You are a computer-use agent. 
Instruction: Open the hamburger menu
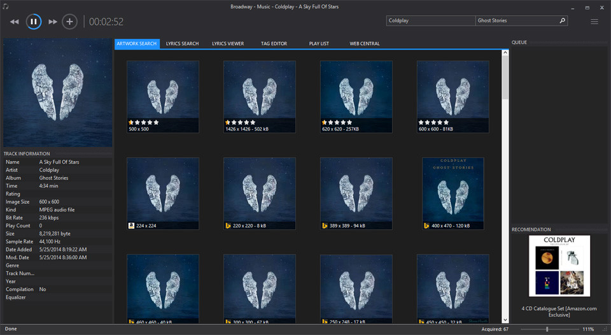click(594, 22)
